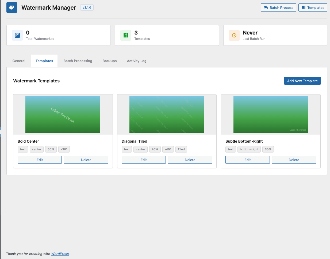Click the clipboard icon on Batch Process button
330x259 pixels.
(x=266, y=7)
